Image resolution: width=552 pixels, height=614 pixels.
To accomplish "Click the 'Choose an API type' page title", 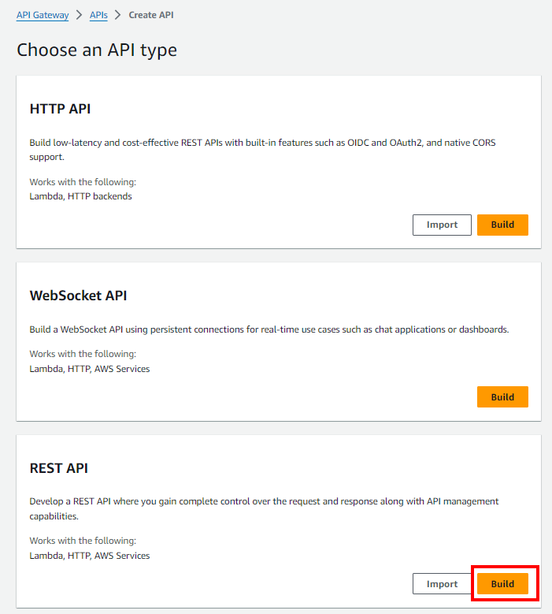I will click(x=97, y=50).
